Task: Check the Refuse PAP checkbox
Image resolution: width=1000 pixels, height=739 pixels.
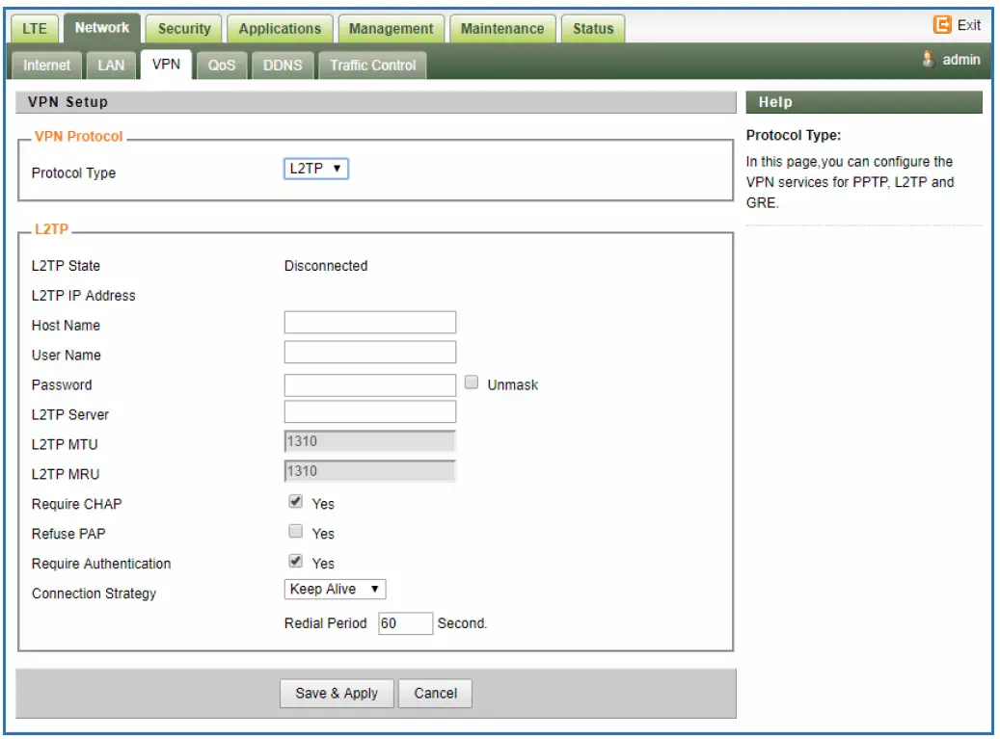Action: click(296, 532)
